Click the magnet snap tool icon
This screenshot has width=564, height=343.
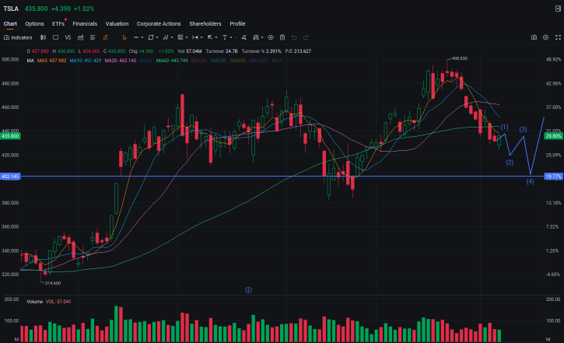(x=256, y=37)
